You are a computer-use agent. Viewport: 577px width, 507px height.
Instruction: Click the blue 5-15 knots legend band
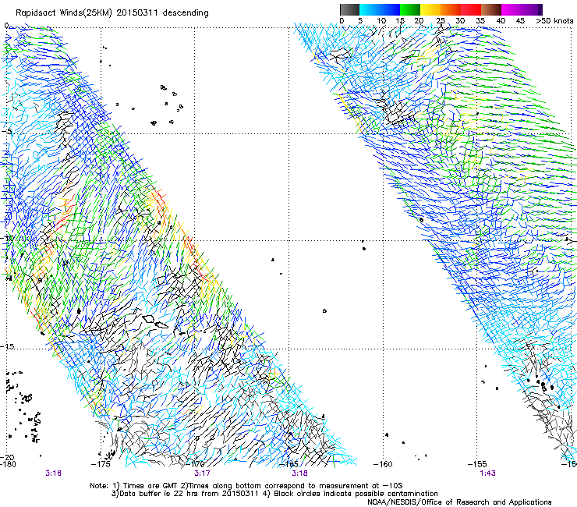(380, 9)
